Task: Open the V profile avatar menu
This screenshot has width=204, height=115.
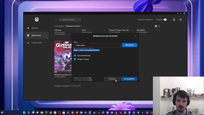Action: [x=180, y=19]
